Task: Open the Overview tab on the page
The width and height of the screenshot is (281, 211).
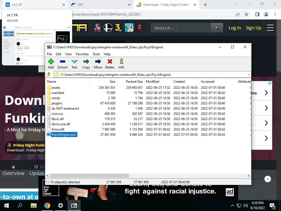Action: (13, 173)
